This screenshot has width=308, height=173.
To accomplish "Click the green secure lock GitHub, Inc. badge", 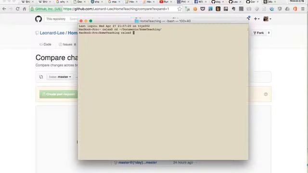I will pos(46,9).
